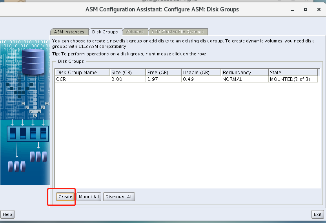Maximize the ASM Configuration Assistant window
The height and width of the screenshot is (223, 326).
[x=306, y=9]
